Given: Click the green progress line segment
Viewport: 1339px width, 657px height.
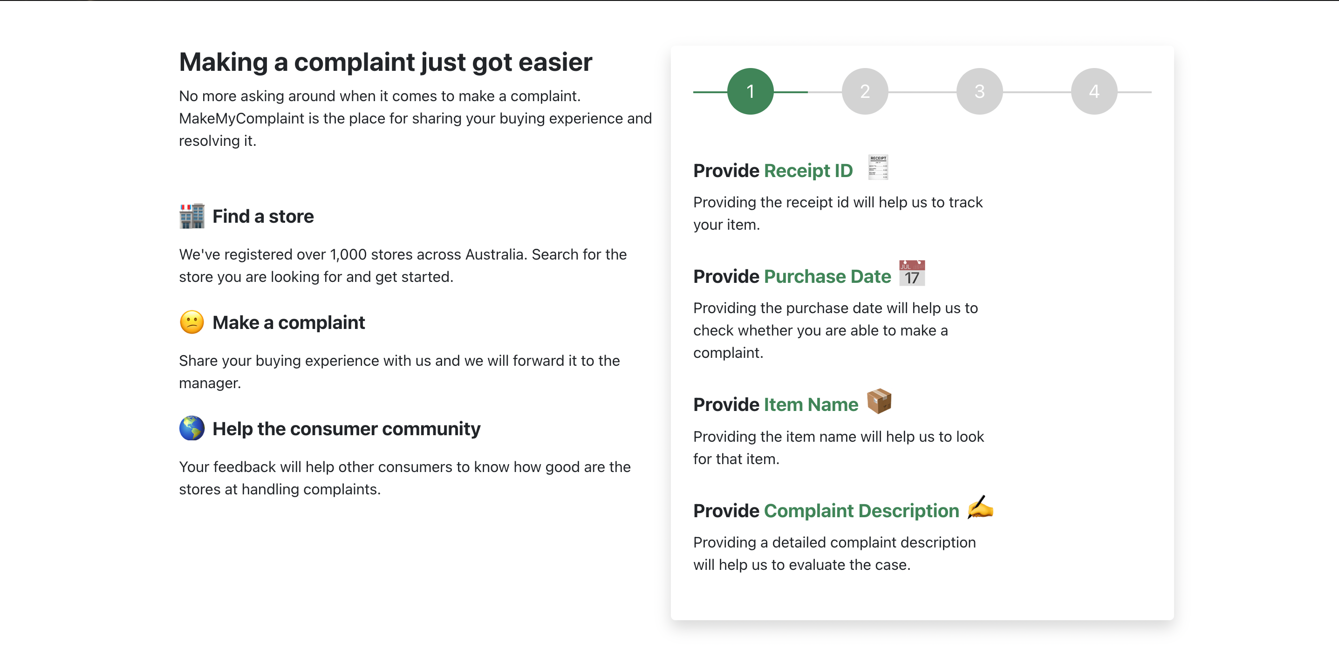Looking at the screenshot, I should pos(790,92).
